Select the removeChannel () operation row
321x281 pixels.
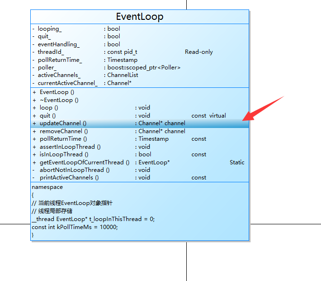[x=139, y=131]
